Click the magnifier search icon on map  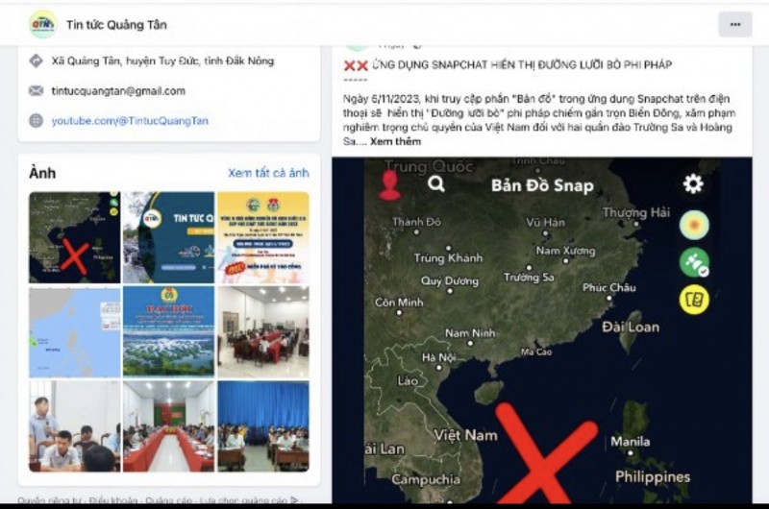tap(436, 184)
